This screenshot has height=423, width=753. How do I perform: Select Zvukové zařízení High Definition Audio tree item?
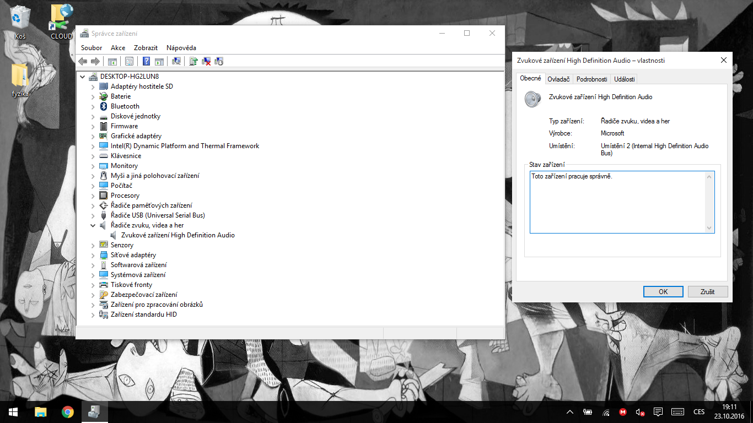[x=178, y=235]
